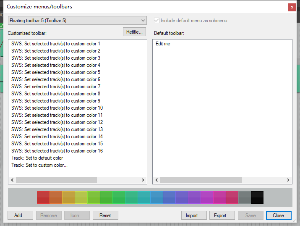Image resolution: width=300 pixels, height=226 pixels.
Task: Select 'SWS: Set selected track(s) to custom color 10'
Action: [x=57, y=108]
